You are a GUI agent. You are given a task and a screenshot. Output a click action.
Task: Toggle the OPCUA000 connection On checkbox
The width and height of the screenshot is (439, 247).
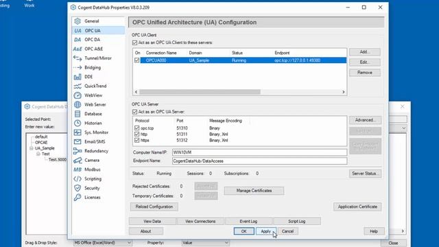(137, 60)
